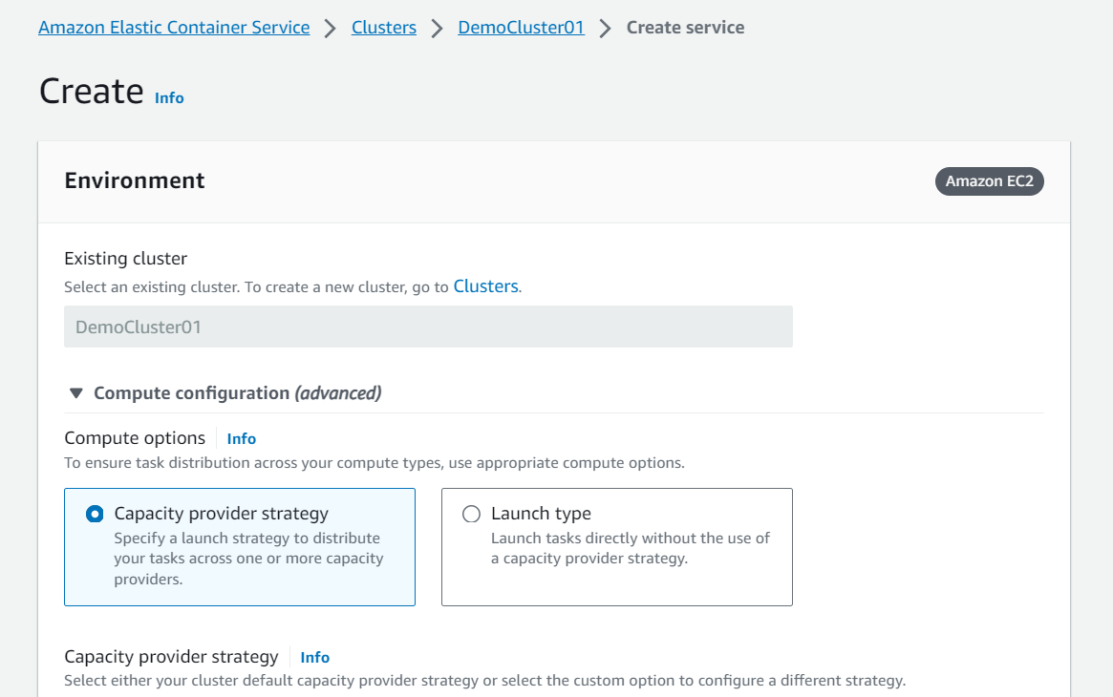The image size is (1113, 697).
Task: Follow Clusters link in existing cluster description
Action: pos(485,286)
